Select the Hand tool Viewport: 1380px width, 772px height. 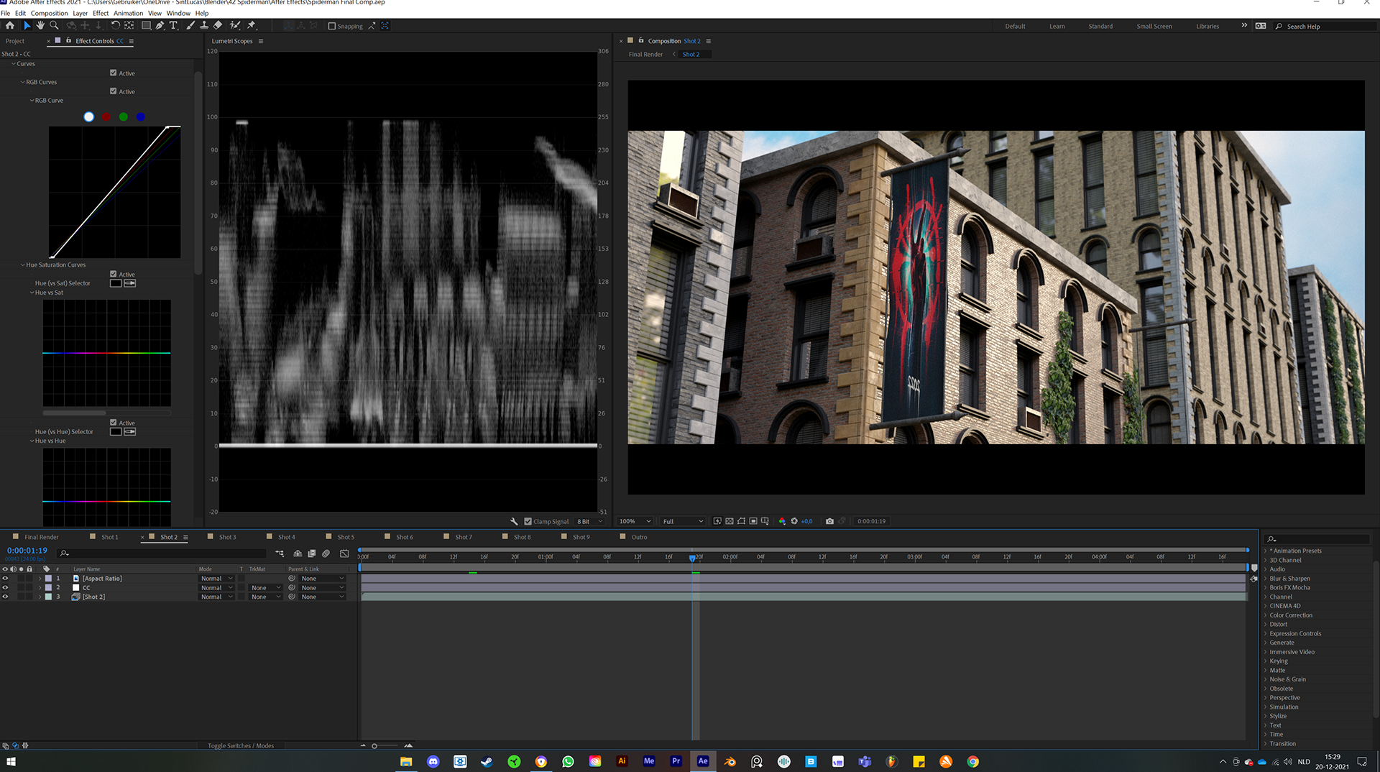point(40,26)
